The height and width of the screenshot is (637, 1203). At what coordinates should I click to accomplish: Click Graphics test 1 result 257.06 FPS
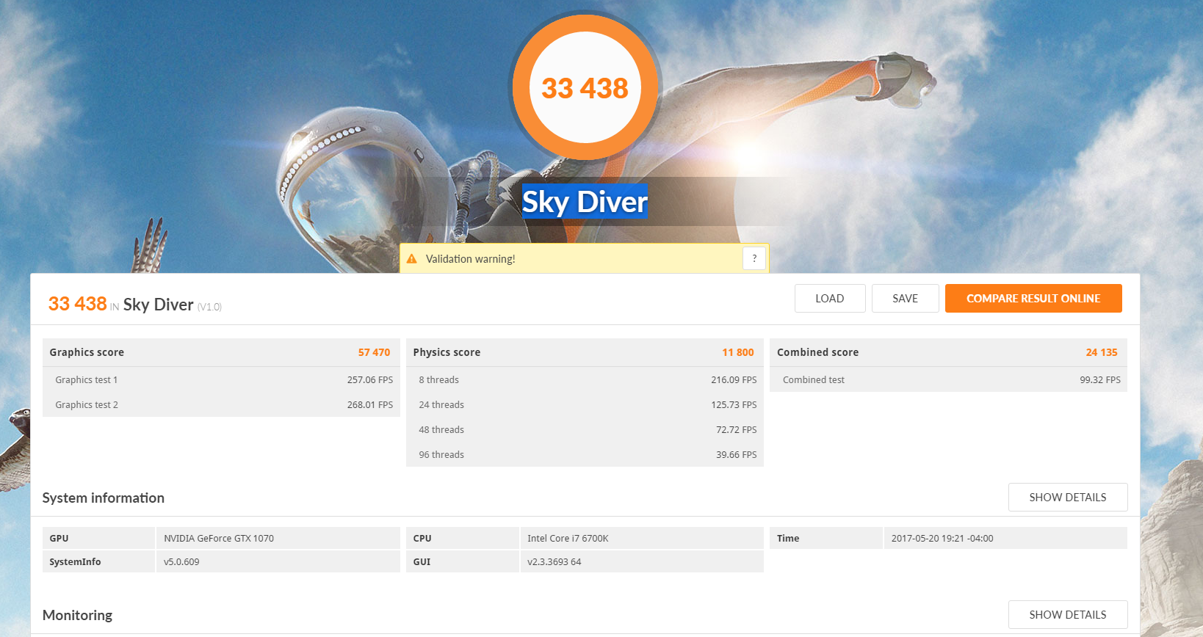pyautogui.click(x=370, y=380)
